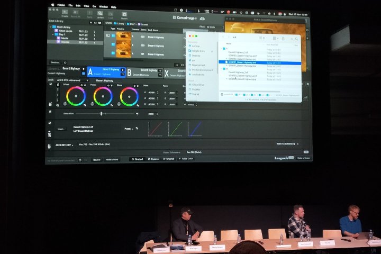Click the Apple menu icon
This screenshot has height=254, width=381.
[x=52, y=5]
